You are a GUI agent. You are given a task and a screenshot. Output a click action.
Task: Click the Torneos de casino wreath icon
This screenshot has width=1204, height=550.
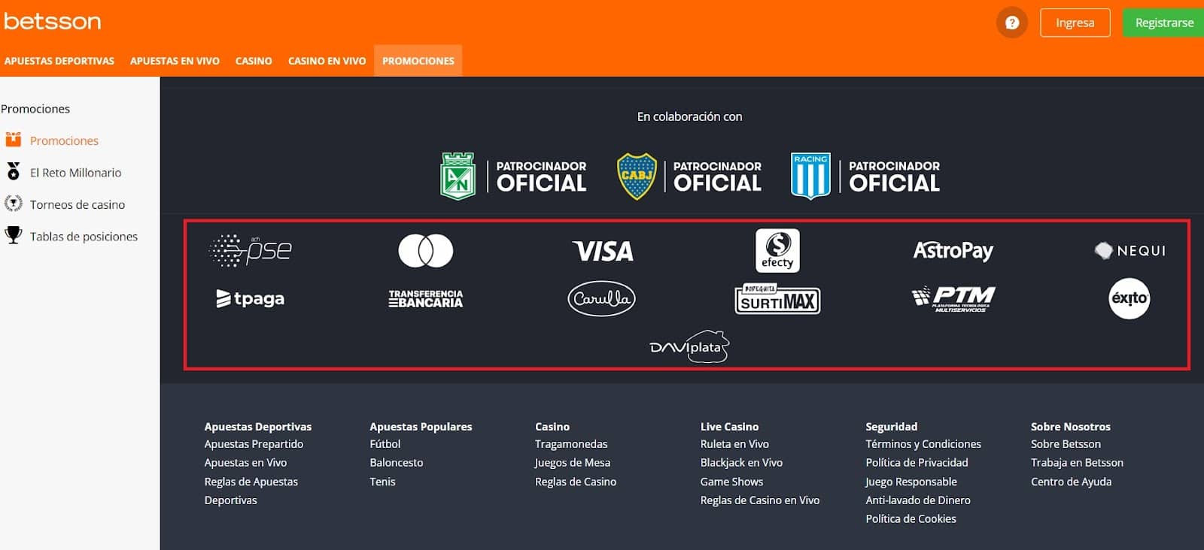(14, 204)
